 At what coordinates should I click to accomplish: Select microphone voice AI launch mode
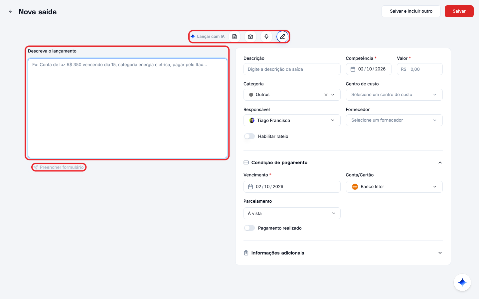pos(266,37)
